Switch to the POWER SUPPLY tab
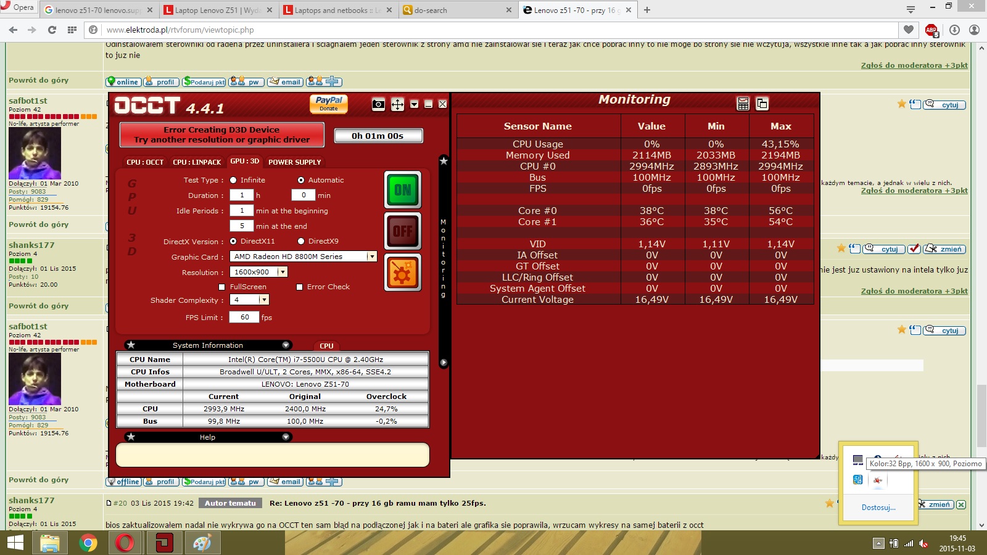987x555 pixels. (x=295, y=162)
